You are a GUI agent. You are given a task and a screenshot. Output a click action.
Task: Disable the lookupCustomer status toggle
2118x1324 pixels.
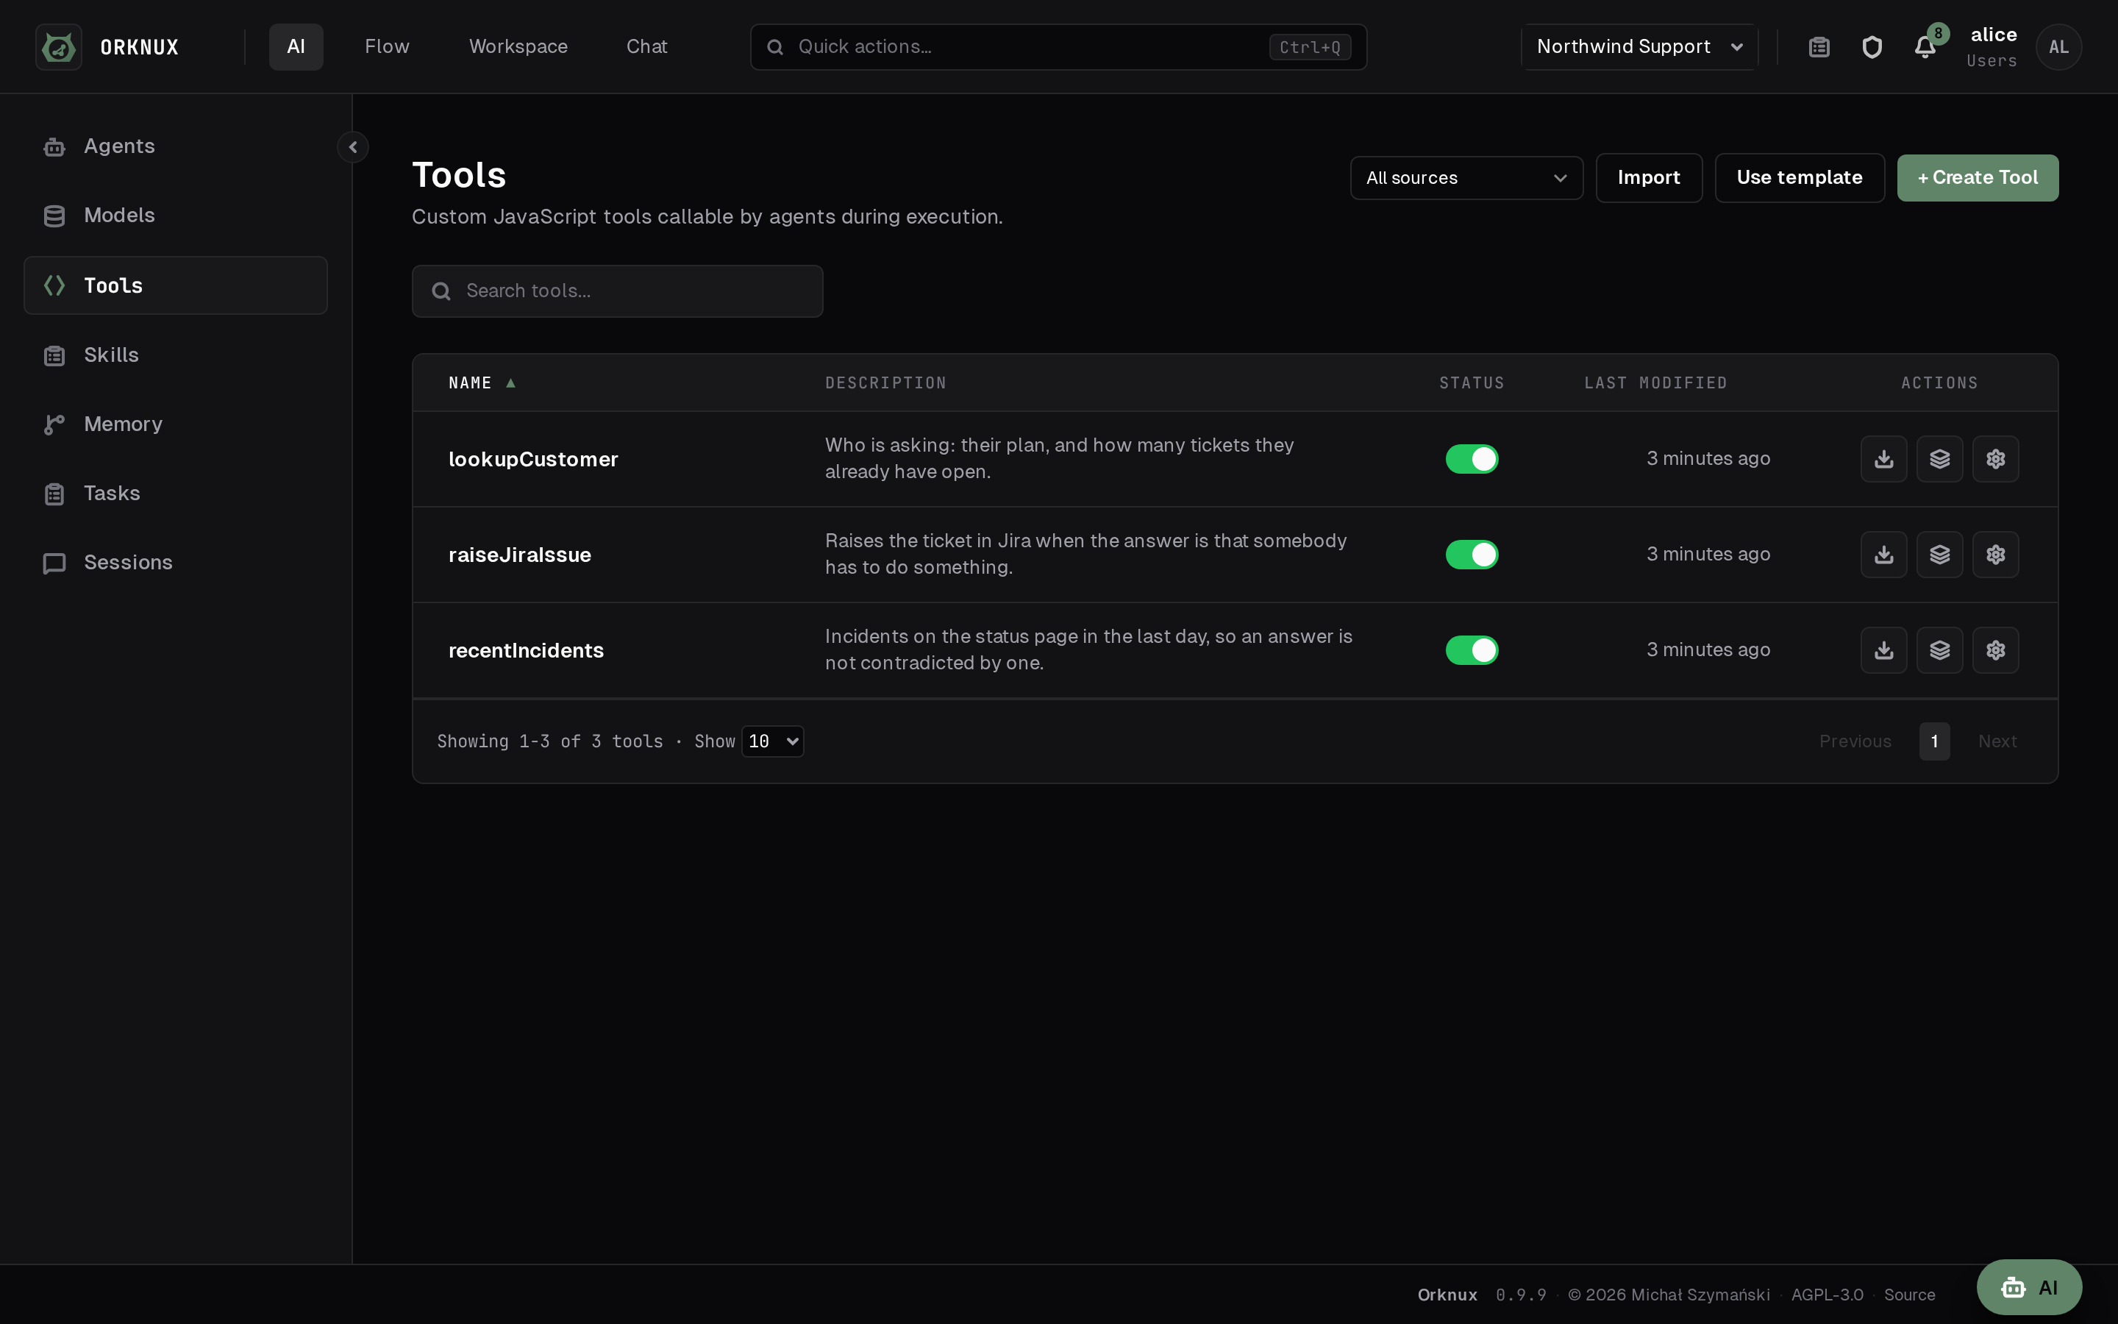[x=1472, y=459]
